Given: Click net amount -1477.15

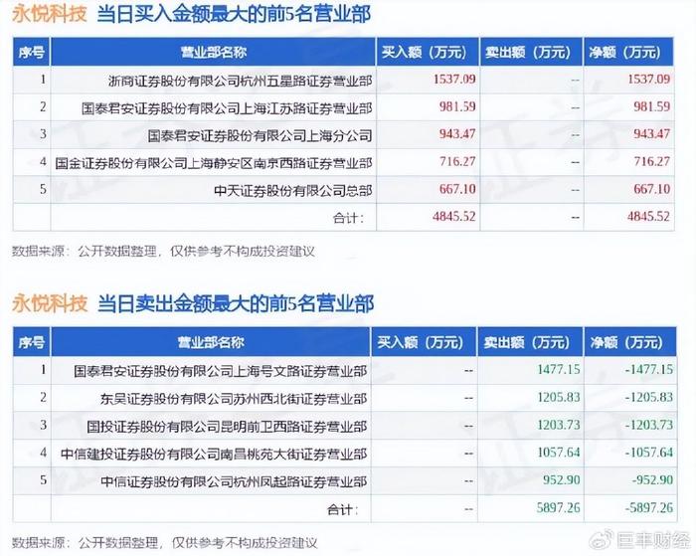Looking at the screenshot, I should 649,369.
